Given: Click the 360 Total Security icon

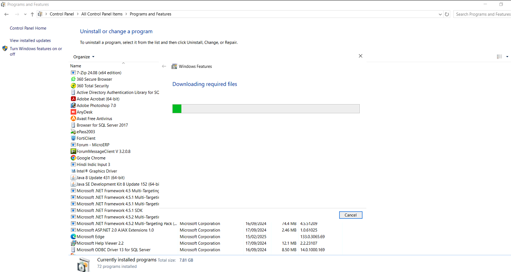Looking at the screenshot, I should tap(73, 86).
